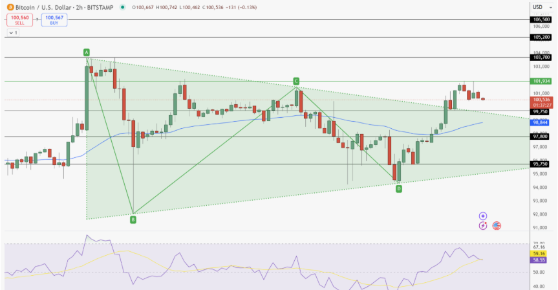Click the 95,750 price level label
Image resolution: width=558 pixels, height=290 pixels.
(x=540, y=164)
